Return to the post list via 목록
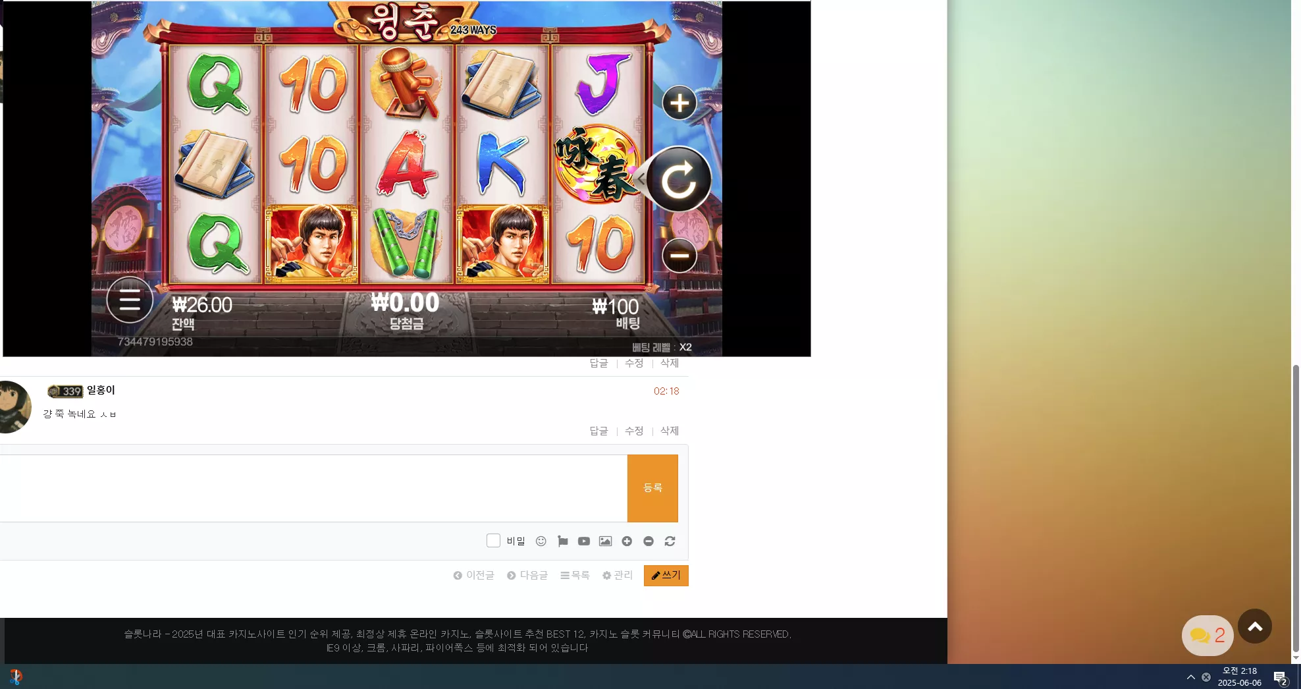Viewport: 1301px width, 689px height. [x=575, y=576]
